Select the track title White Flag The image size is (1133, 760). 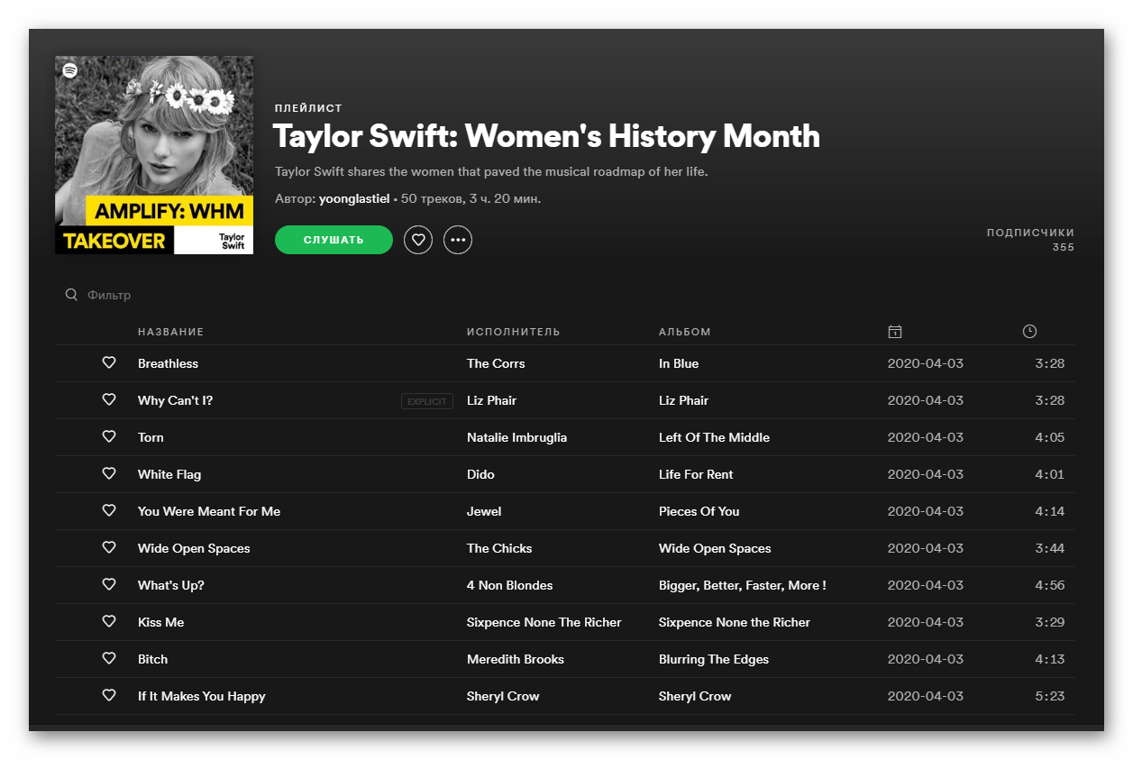[169, 474]
